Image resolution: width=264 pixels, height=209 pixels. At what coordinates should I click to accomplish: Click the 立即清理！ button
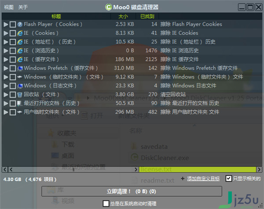point(132,191)
